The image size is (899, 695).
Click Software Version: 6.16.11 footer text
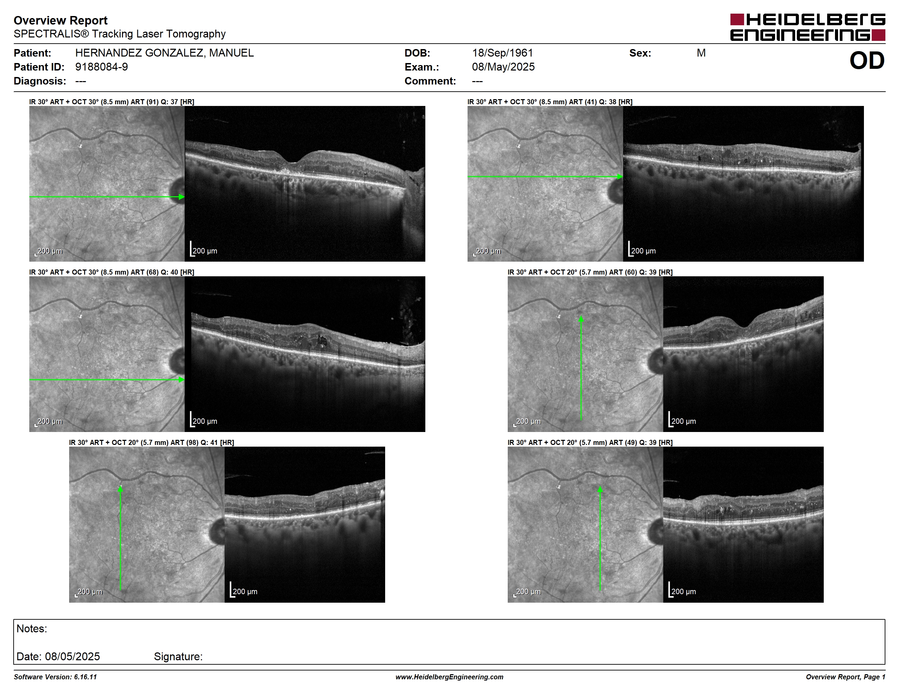coord(55,677)
